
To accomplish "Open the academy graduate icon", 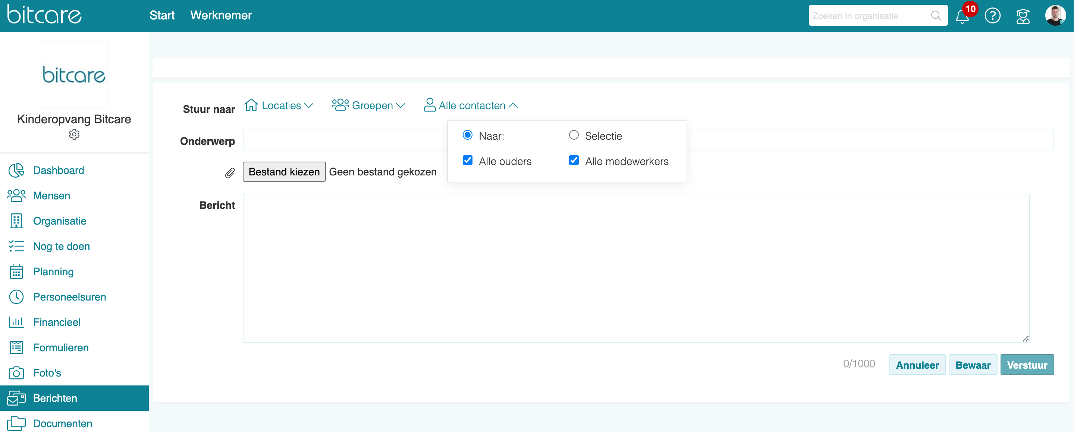I will (x=1023, y=16).
